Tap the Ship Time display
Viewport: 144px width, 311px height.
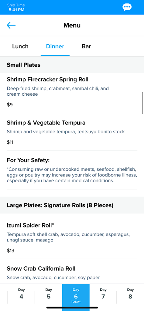pos(16,7)
